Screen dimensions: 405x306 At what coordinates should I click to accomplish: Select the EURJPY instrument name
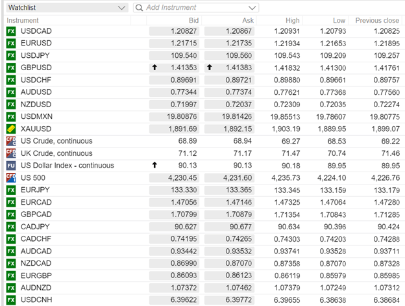[x=35, y=190]
